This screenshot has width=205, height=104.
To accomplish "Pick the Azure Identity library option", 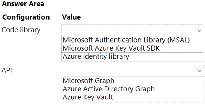I will (x=132, y=57).
